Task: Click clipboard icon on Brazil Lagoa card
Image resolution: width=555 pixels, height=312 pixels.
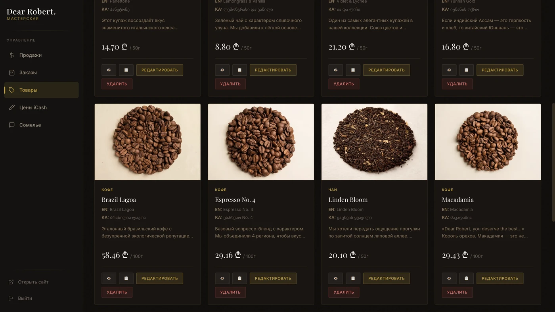Action: [126, 278]
